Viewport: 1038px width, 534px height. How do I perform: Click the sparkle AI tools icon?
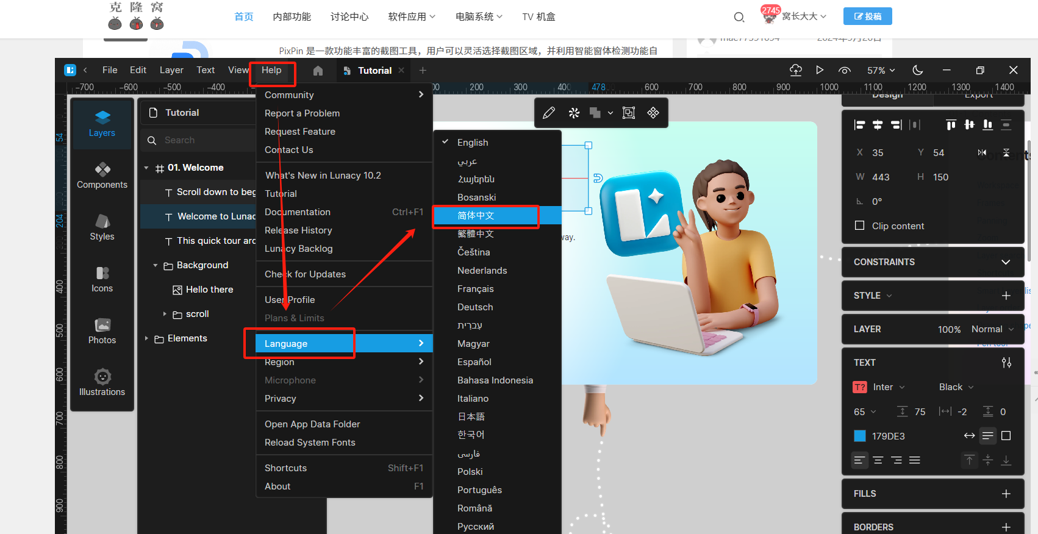pyautogui.click(x=574, y=113)
